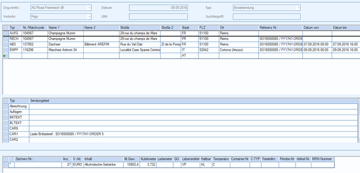This screenshot has height=173, width=360.
Task: Click gross weight cell 15902,4
Action: (x=131, y=164)
